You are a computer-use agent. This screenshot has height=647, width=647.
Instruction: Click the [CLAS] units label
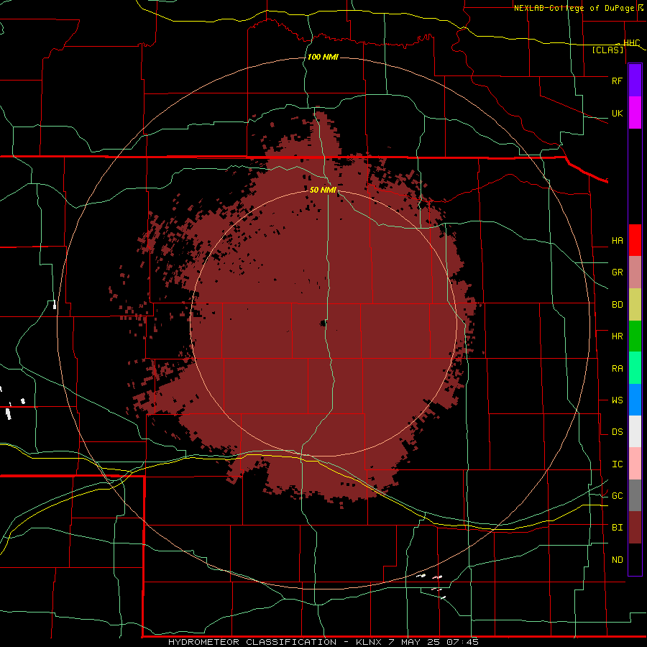pyautogui.click(x=607, y=50)
